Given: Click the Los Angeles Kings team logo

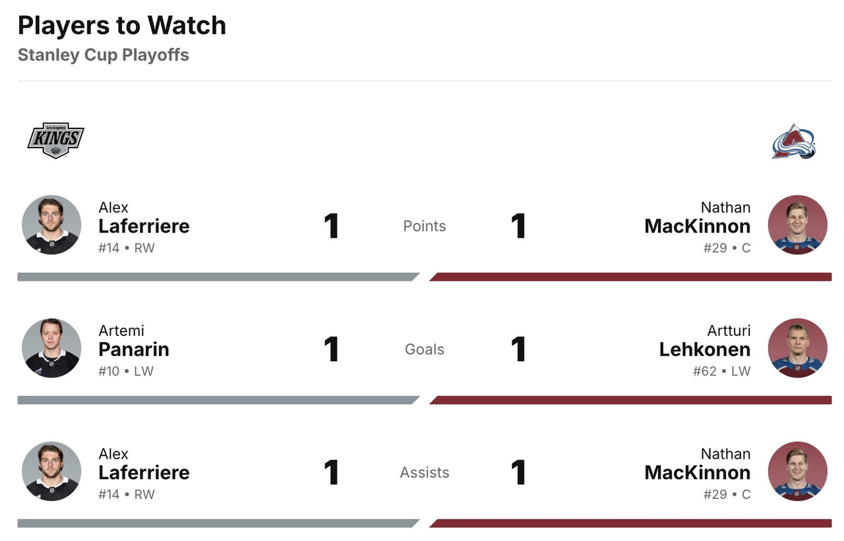Looking at the screenshot, I should 55,140.
